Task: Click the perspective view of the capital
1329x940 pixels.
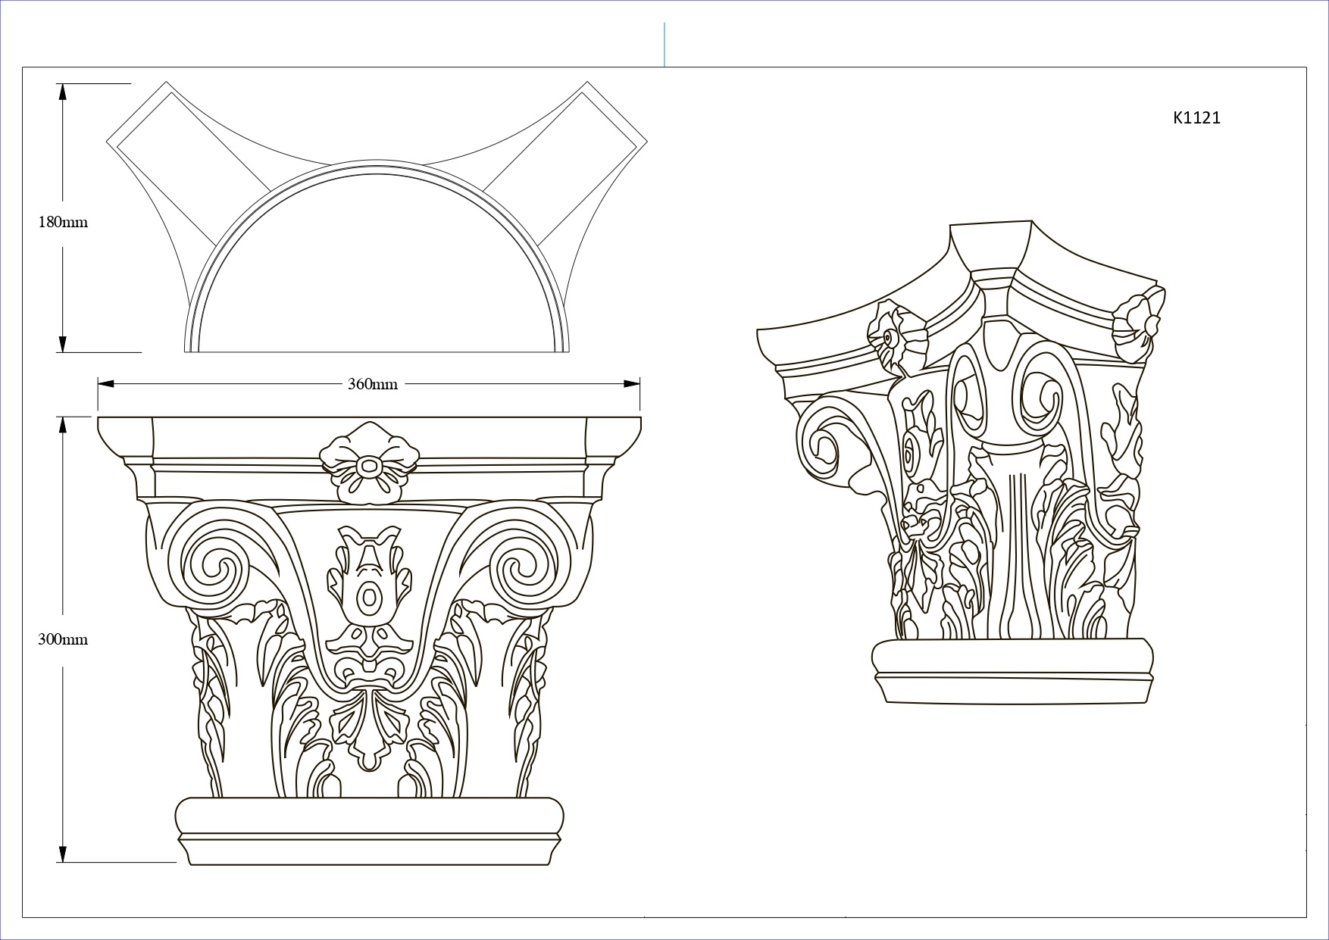Action: 962,463
